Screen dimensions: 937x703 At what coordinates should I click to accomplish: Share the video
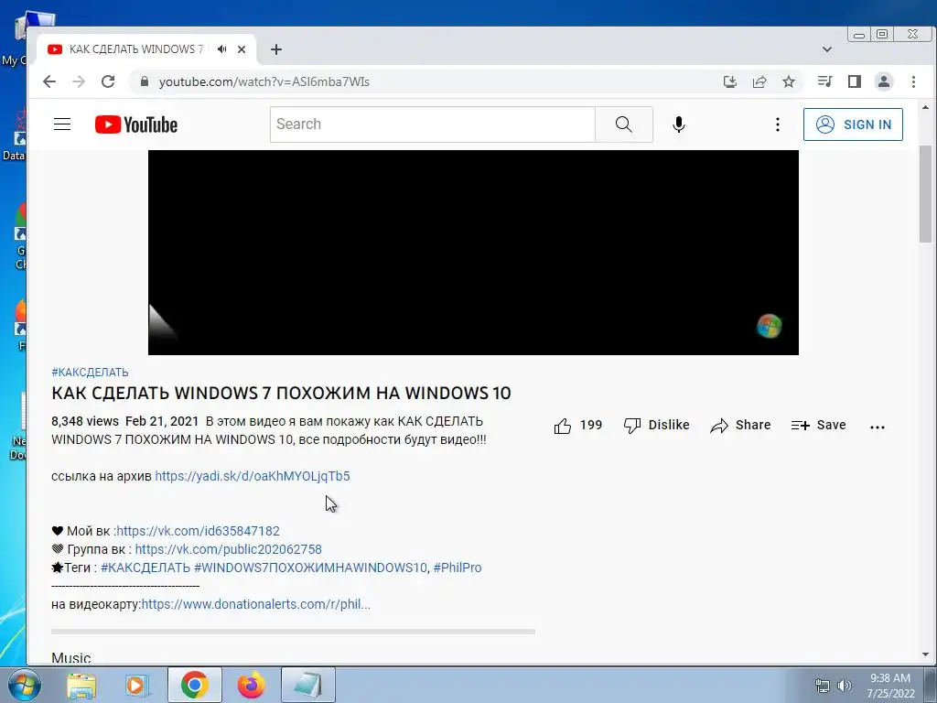pos(740,425)
